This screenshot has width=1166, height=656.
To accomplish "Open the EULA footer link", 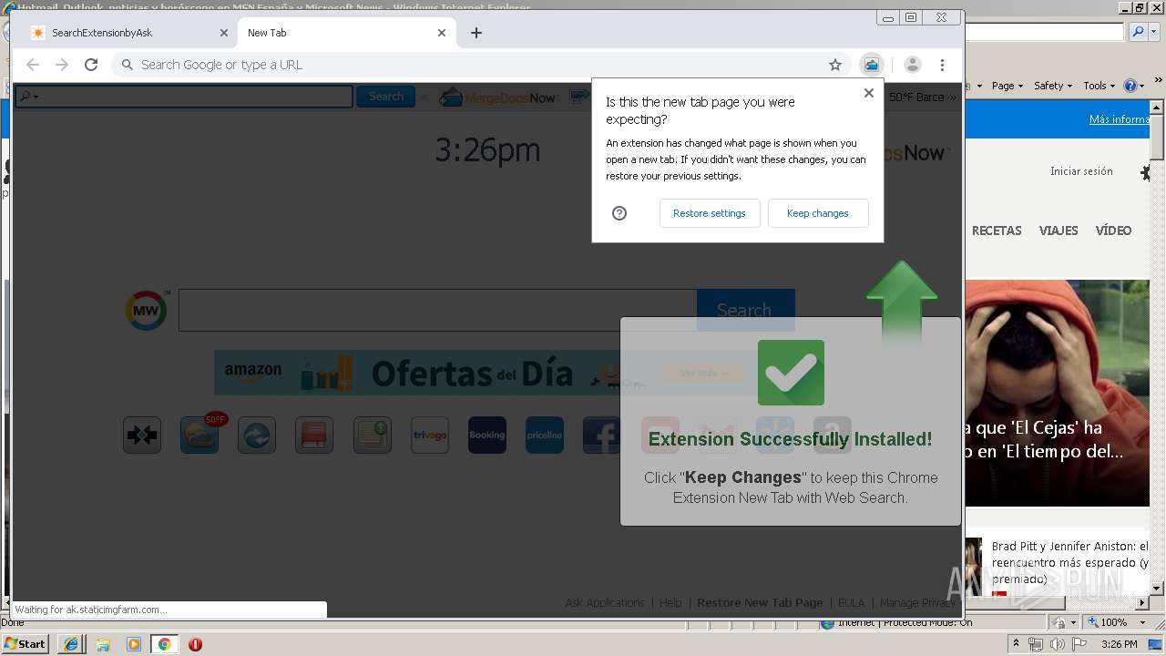I will pos(851,603).
